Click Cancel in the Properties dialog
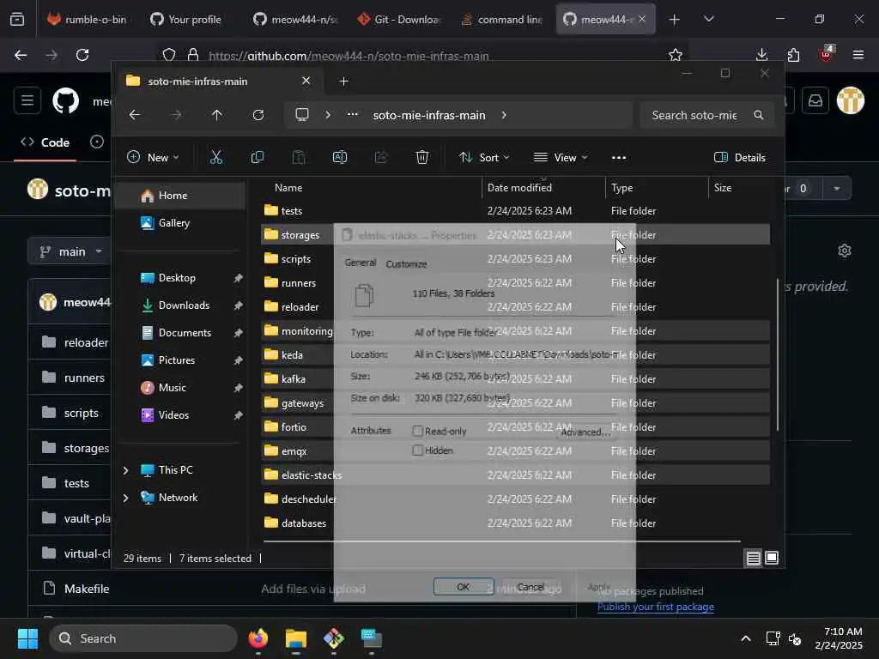 coord(530,587)
